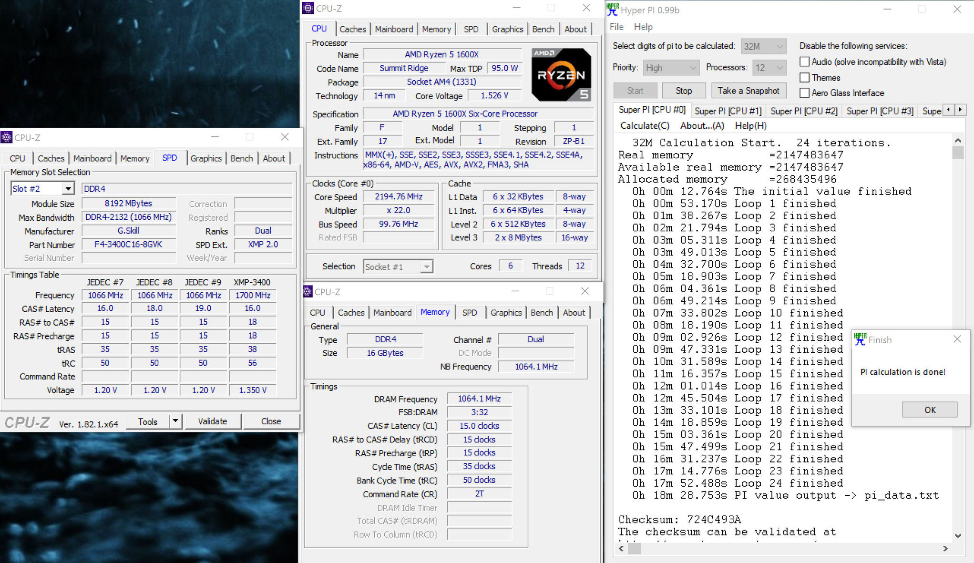Viewport: 974px width, 563px height.
Task: Click the CPU-Z icon in the SPD window title bar
Action: [6, 137]
